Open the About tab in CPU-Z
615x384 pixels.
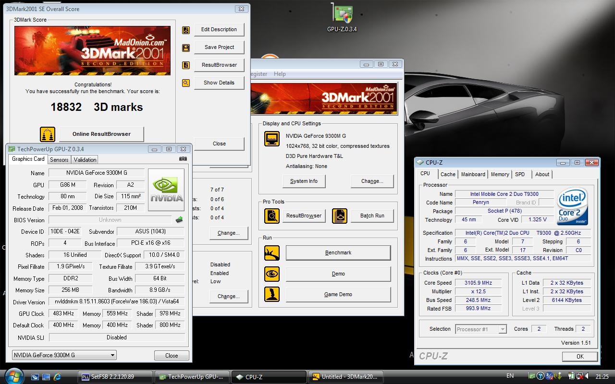tap(542, 174)
